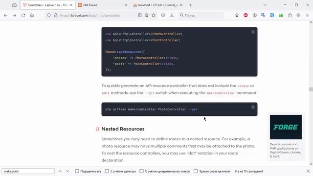Switch to the Not Found tab
The width and height of the screenshot is (313, 176).
click(103, 5)
